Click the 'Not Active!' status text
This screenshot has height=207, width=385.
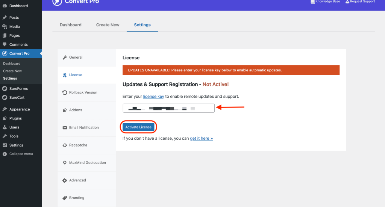215,85
